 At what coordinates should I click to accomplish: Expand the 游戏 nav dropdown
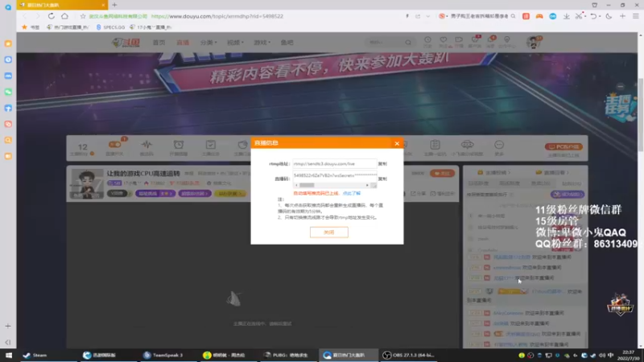pos(262,43)
